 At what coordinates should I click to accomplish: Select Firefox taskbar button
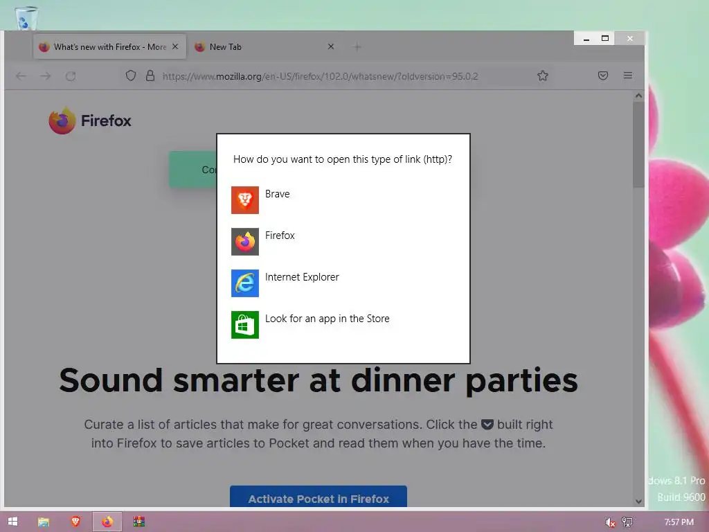pos(107,522)
